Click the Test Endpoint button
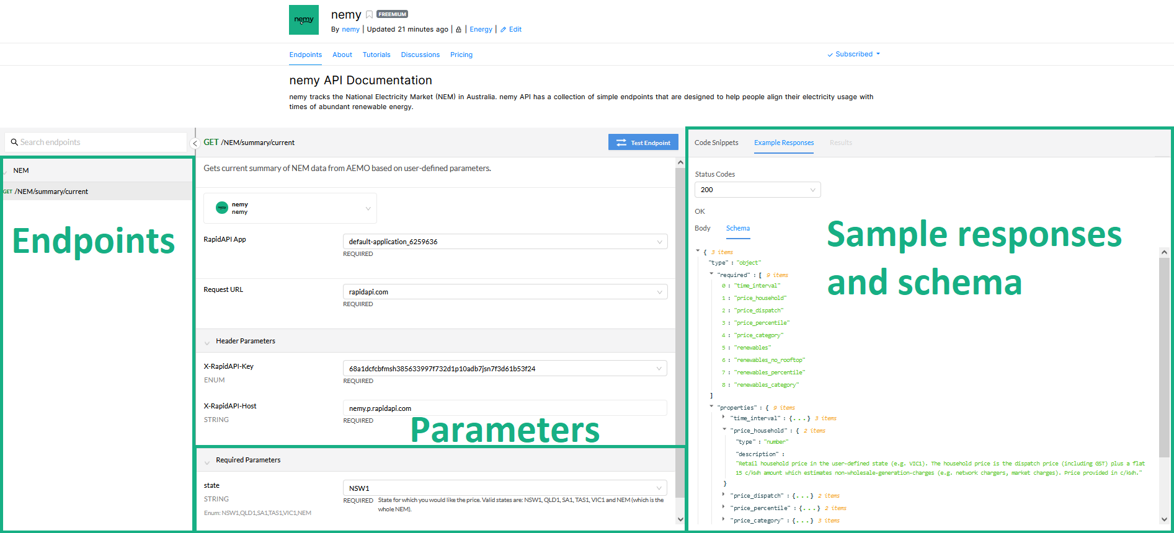The height and width of the screenshot is (533, 1174). click(643, 143)
